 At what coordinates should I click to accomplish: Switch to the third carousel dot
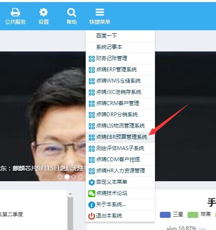(x=74, y=177)
